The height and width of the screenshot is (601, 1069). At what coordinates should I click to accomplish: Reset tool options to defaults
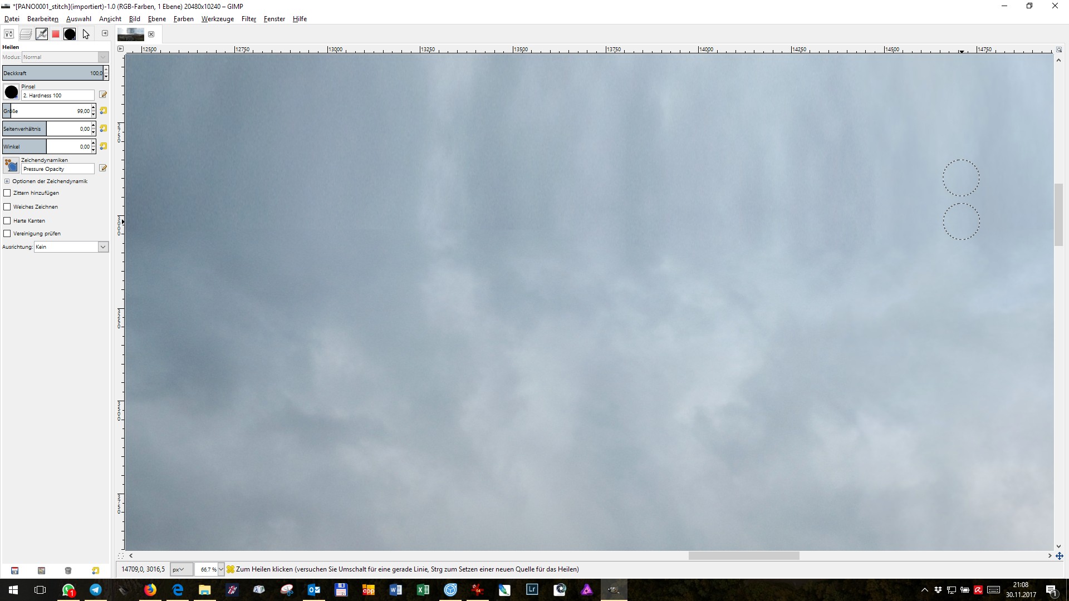pyautogui.click(x=96, y=570)
